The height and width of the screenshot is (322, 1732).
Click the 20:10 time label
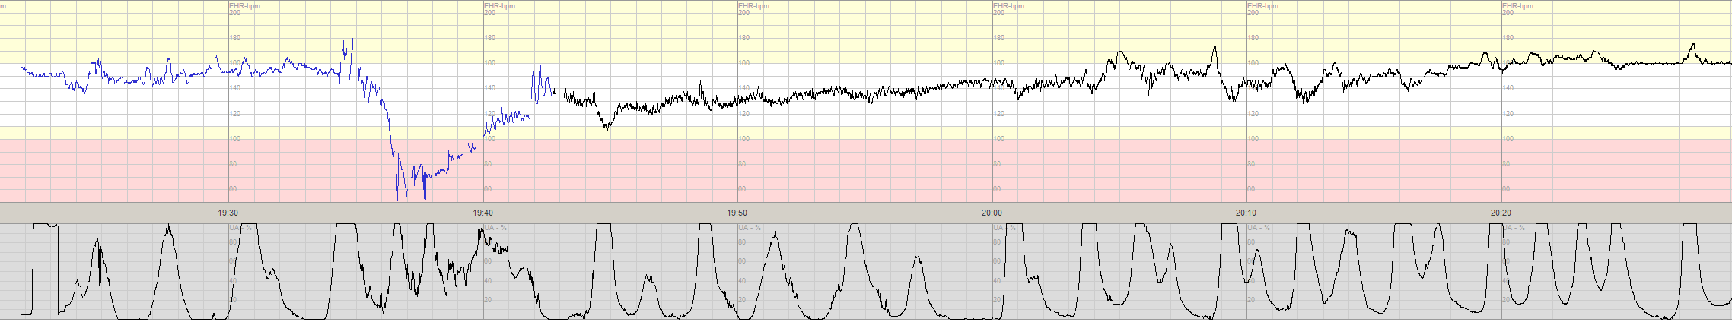click(x=1246, y=213)
